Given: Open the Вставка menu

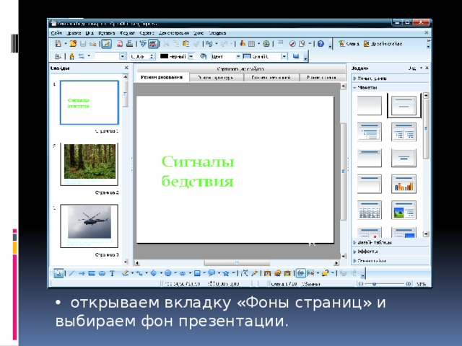Looking at the screenshot, I should point(106,33).
